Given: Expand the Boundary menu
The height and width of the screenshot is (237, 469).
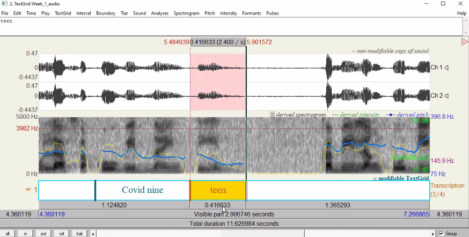Looking at the screenshot, I should coord(106,13).
